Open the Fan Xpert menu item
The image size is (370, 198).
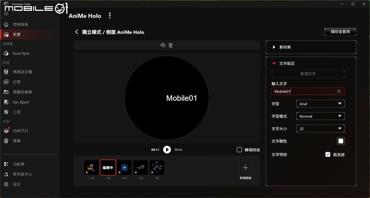coord(21,102)
